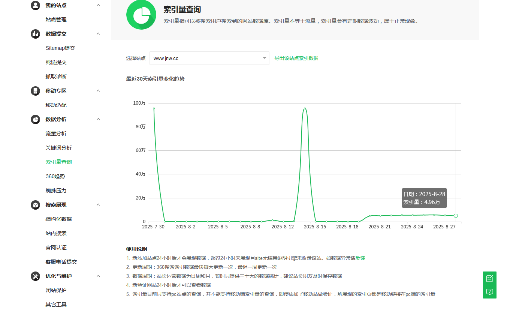Open 流量分析 in the sidebar

tap(56, 133)
